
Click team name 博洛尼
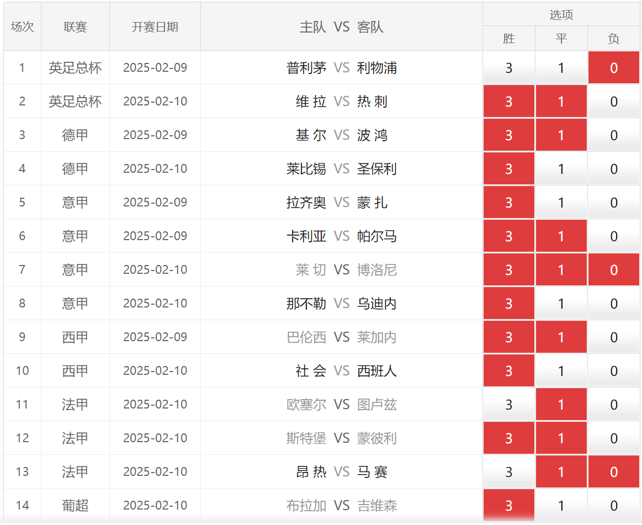pos(376,269)
